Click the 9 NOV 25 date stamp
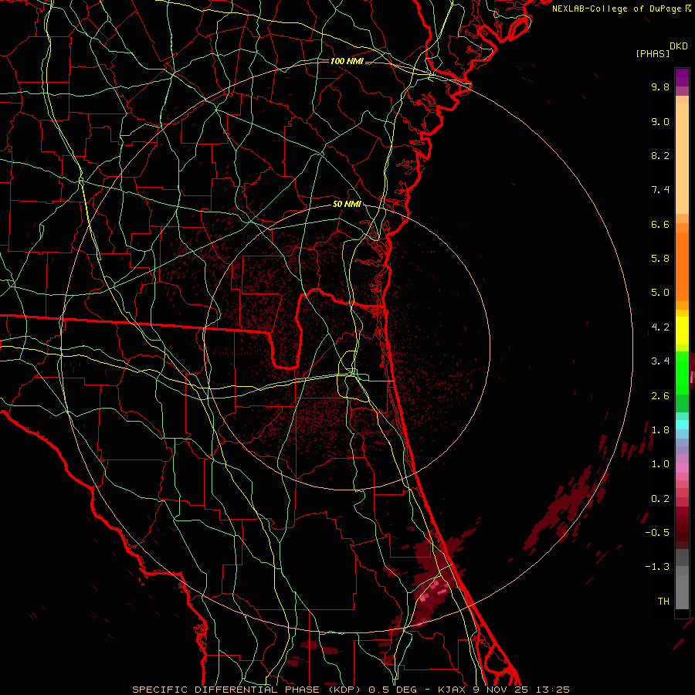The width and height of the screenshot is (695, 695). (x=501, y=690)
